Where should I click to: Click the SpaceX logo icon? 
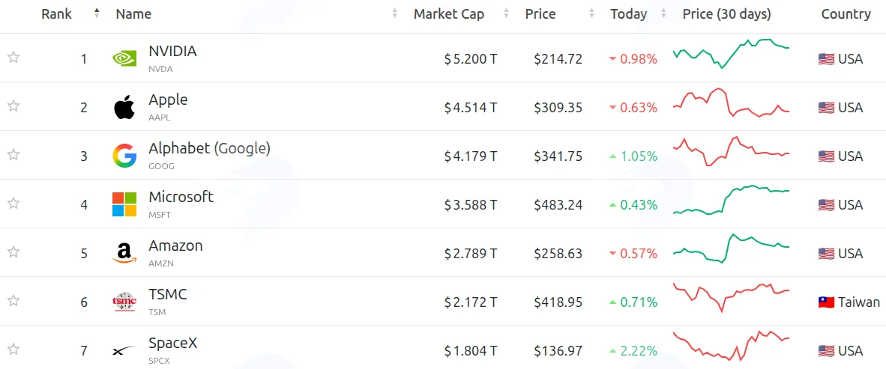click(x=124, y=351)
